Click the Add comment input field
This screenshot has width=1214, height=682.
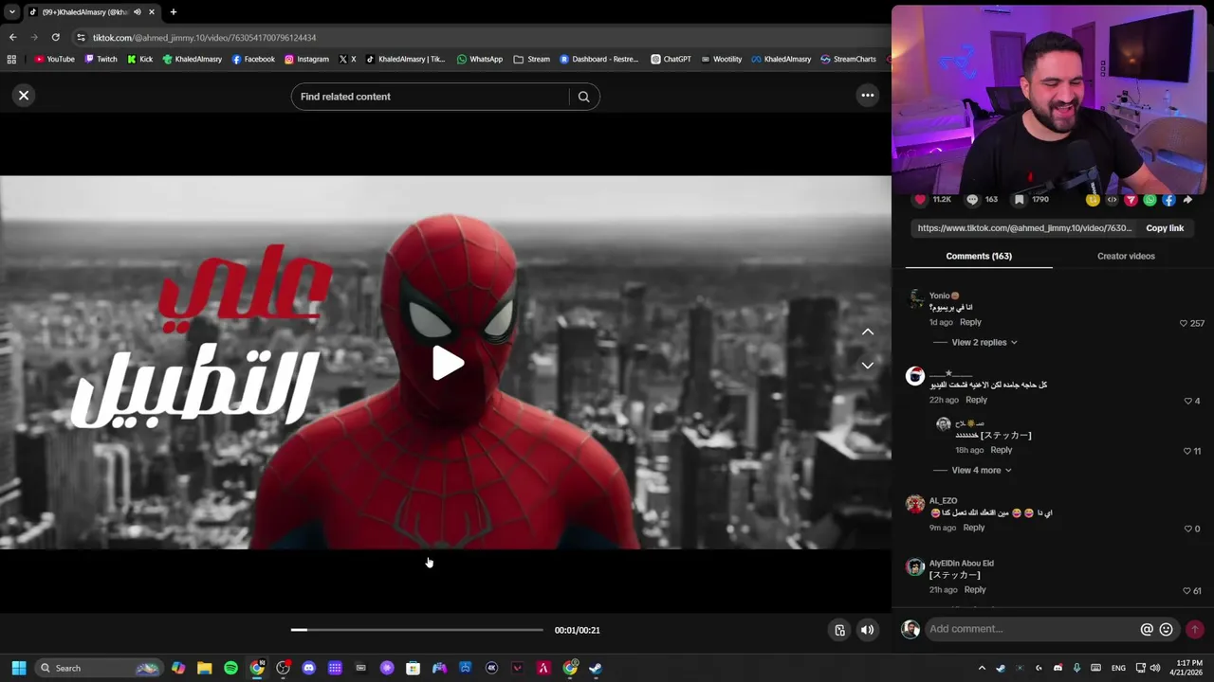click(1032, 629)
